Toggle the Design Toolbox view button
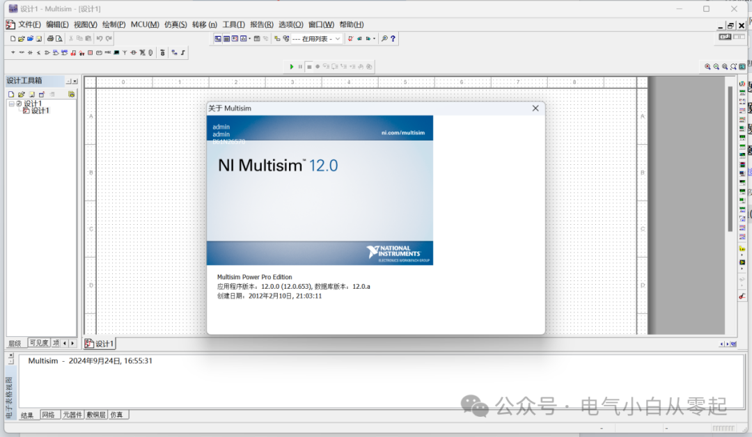Viewport: 752px width, 437px height. (x=218, y=38)
